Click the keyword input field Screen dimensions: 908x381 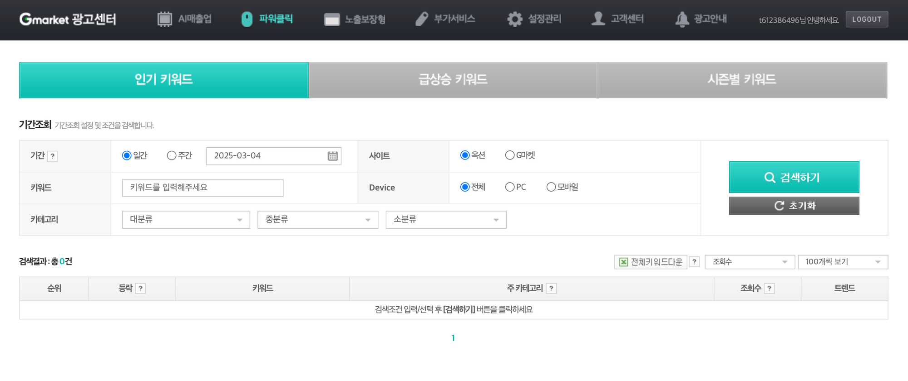click(202, 188)
